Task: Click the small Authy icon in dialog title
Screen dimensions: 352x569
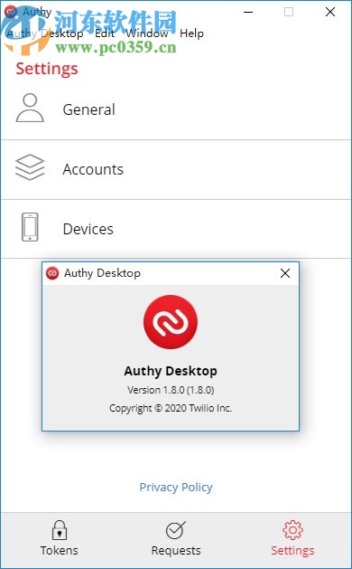Action: tap(52, 273)
